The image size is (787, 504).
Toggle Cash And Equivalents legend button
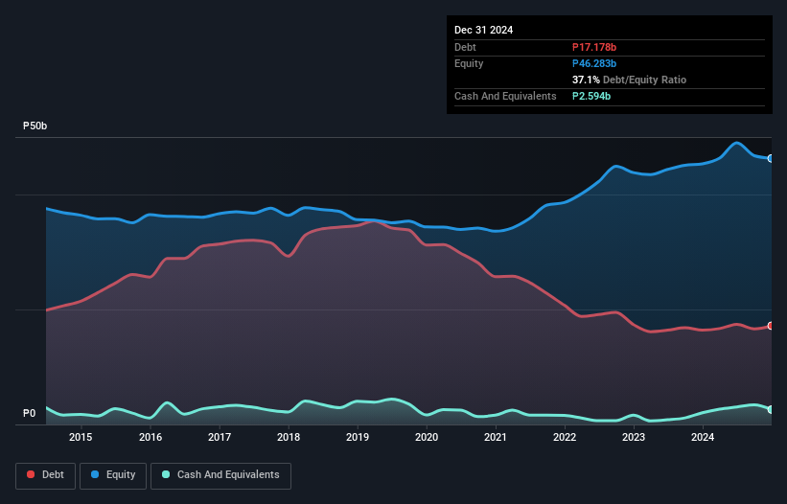(x=220, y=475)
